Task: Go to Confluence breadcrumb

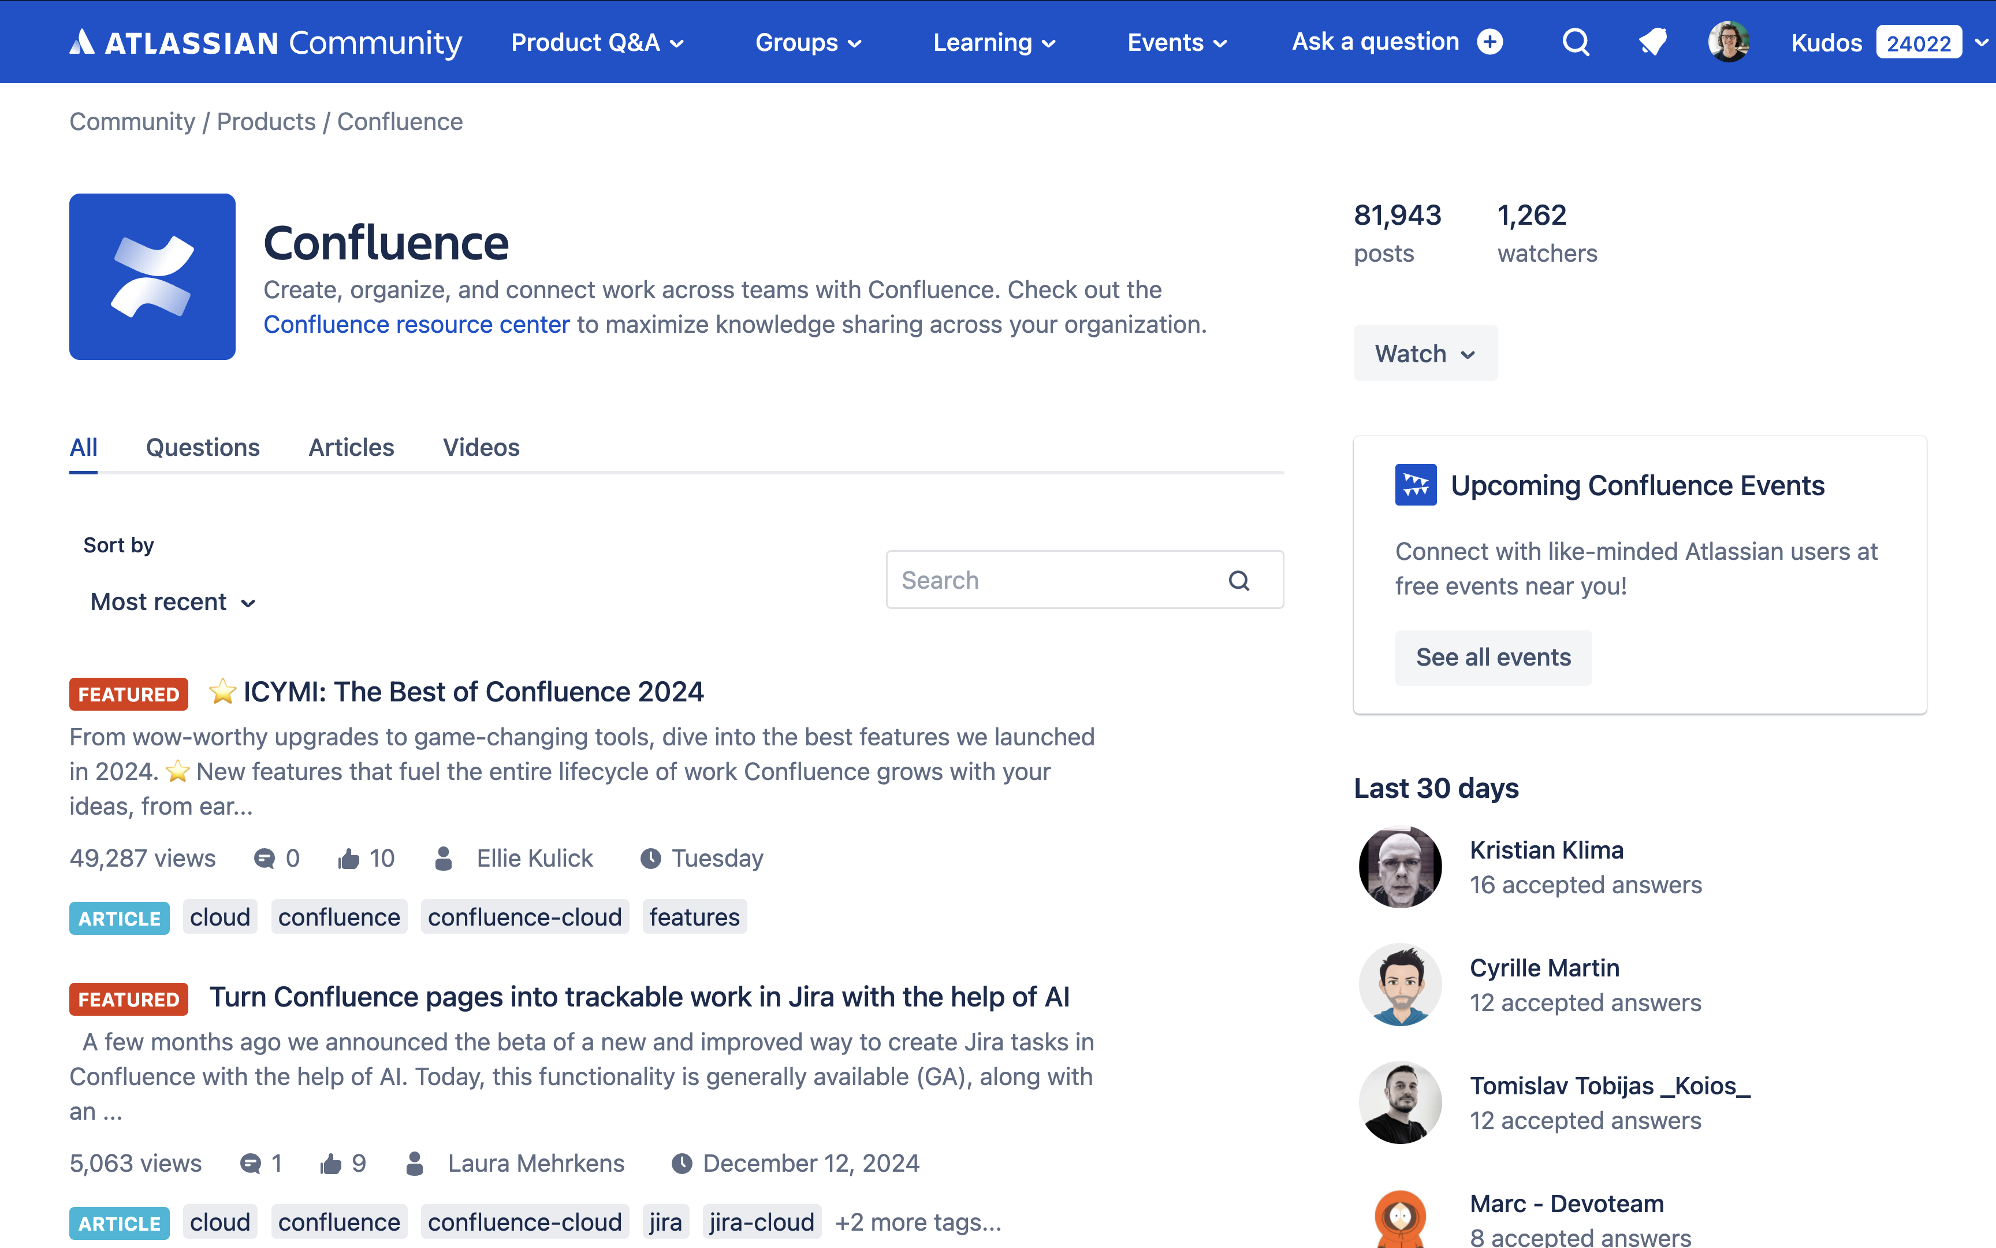Action: (x=400, y=121)
